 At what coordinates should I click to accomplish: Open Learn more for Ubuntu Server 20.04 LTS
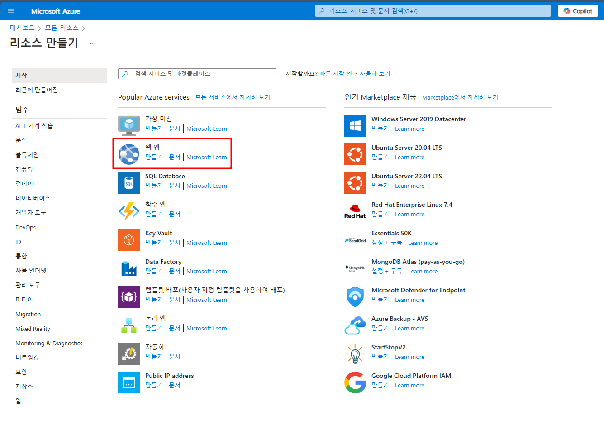(x=410, y=157)
